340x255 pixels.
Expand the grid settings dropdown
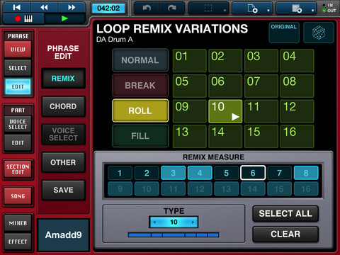pos(297,8)
